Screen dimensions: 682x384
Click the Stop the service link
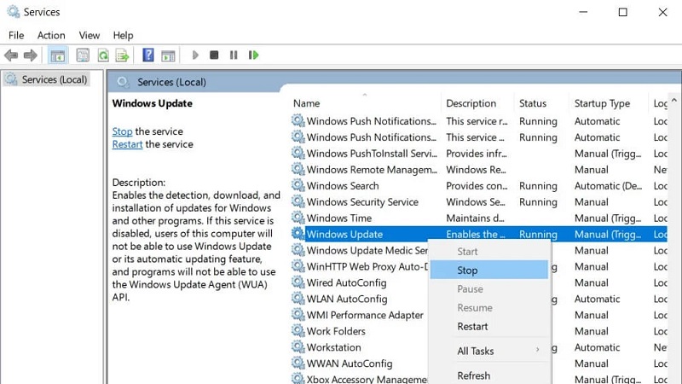pyautogui.click(x=122, y=131)
